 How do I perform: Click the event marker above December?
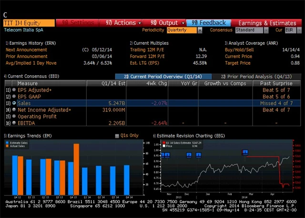(189, 155)
